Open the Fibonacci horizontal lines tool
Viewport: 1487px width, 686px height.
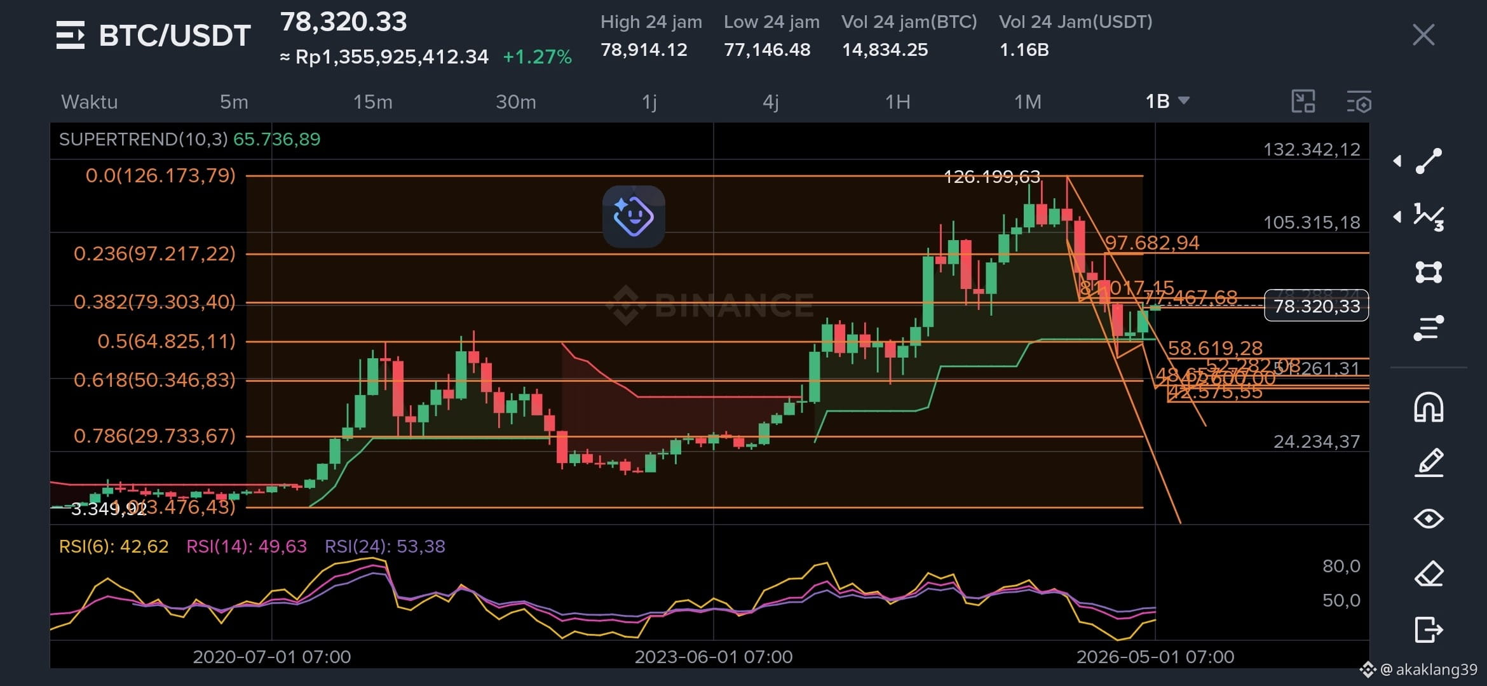1429,328
